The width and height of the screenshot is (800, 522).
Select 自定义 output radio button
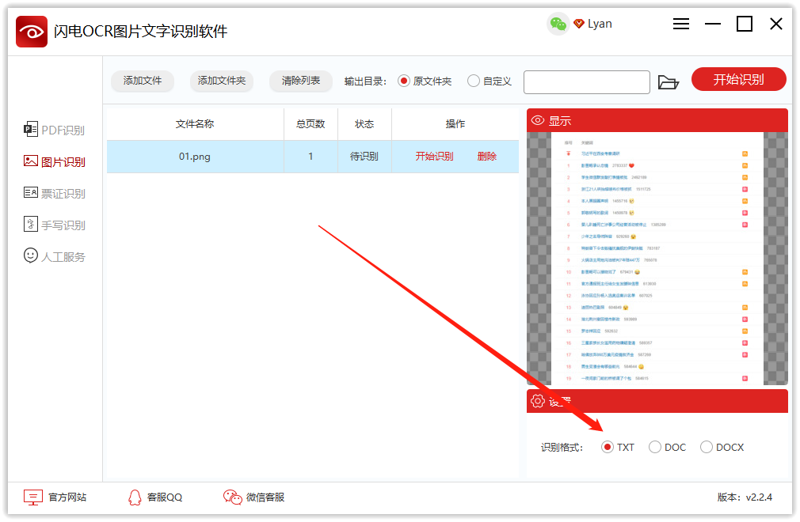pyautogui.click(x=474, y=81)
